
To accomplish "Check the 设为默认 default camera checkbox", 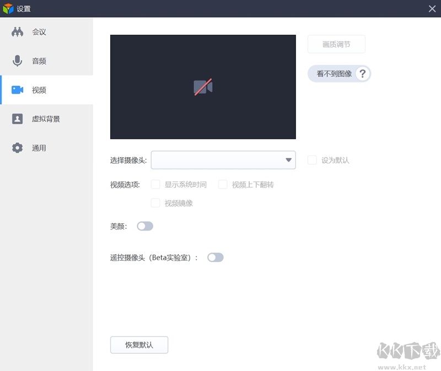I will 312,159.
